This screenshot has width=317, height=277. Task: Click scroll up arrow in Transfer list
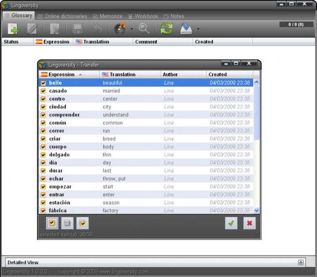pos(256,82)
